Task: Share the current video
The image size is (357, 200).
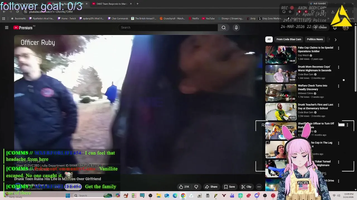Action: (x=211, y=187)
